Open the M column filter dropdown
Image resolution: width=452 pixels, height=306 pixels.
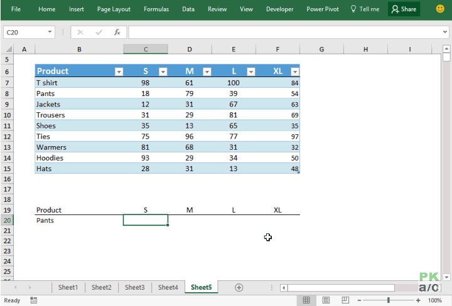pos(207,71)
